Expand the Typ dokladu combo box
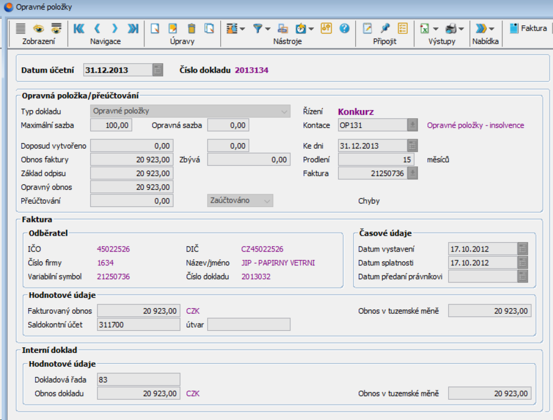This screenshot has width=553, height=420. coord(285,111)
